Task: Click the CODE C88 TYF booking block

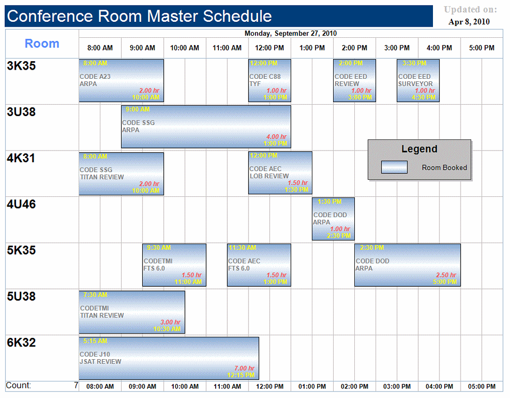Action: pyautogui.click(x=269, y=80)
